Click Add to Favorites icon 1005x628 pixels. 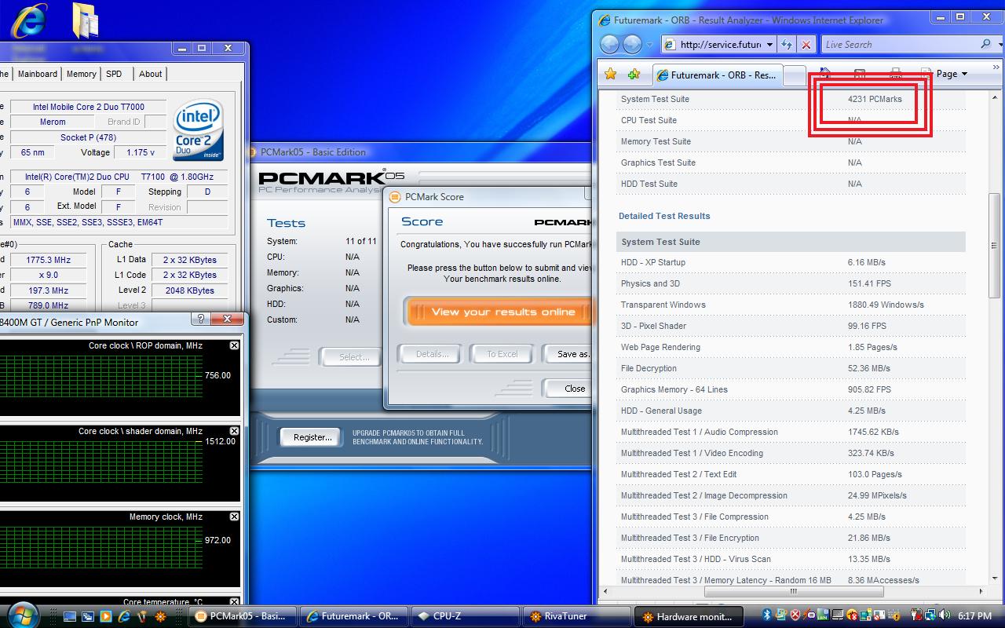pyautogui.click(x=634, y=75)
